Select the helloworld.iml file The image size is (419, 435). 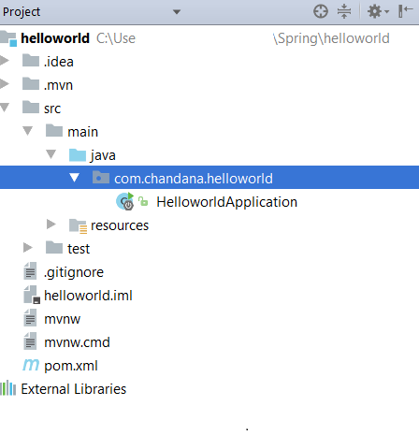88,296
